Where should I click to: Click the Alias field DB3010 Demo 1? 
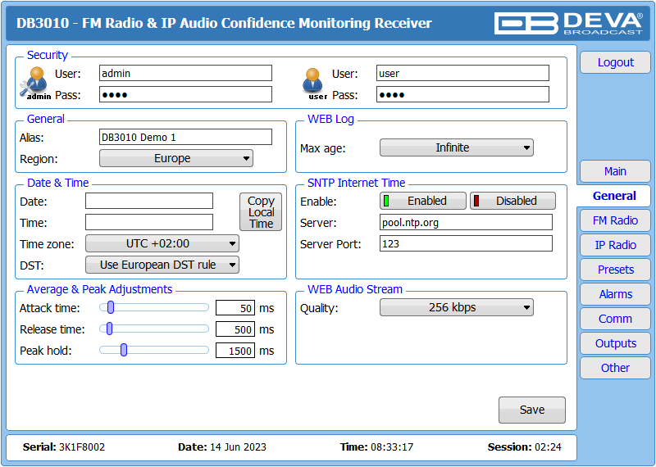185,137
